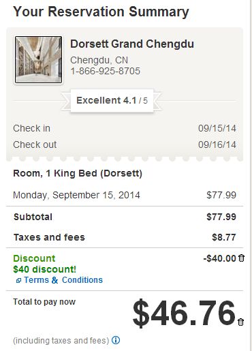Click the -$40.00 discount amount
252x351 pixels.
(219, 258)
